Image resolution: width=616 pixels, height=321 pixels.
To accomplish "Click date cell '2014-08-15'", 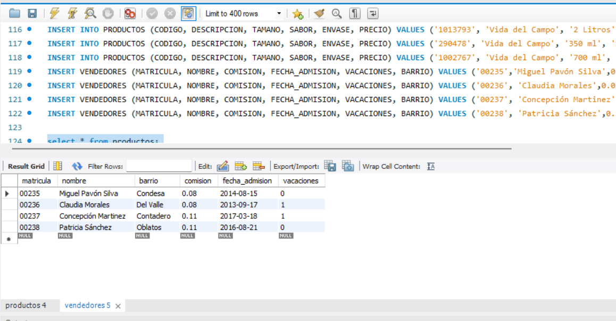I will pos(248,194).
